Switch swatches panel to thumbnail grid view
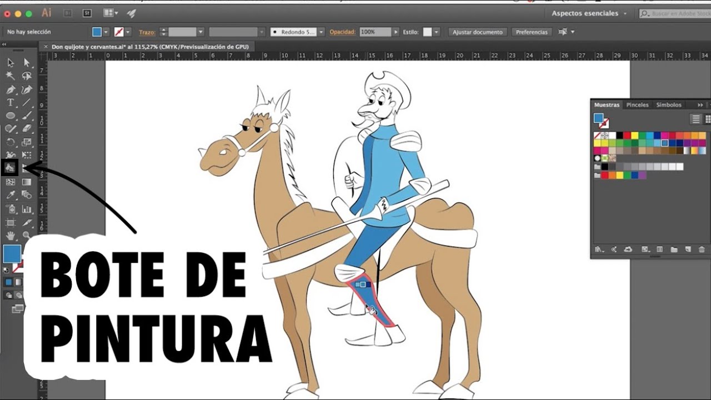Screen dimensions: 711x400 tap(708, 119)
